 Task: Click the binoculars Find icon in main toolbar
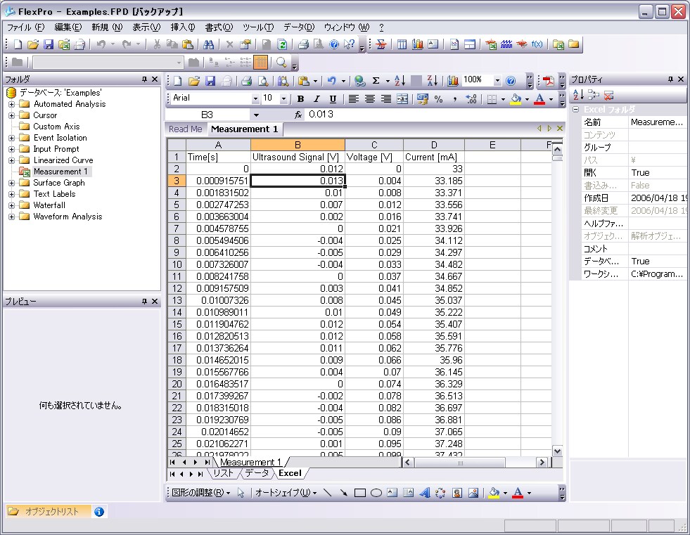tap(209, 44)
